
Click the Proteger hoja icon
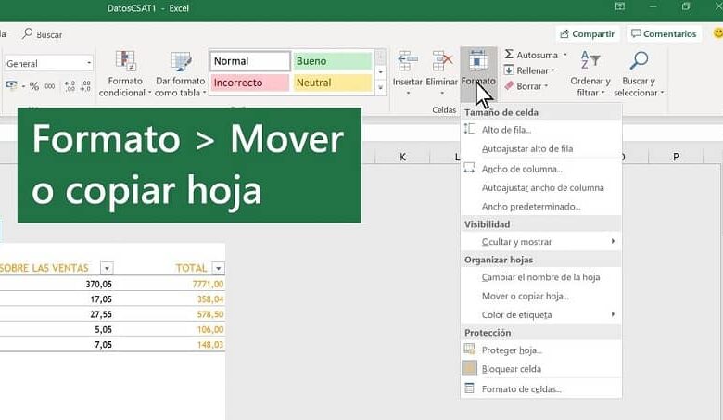469,349
